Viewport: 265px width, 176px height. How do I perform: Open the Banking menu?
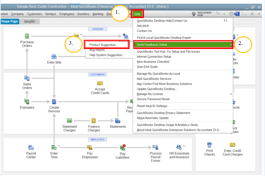98,14
